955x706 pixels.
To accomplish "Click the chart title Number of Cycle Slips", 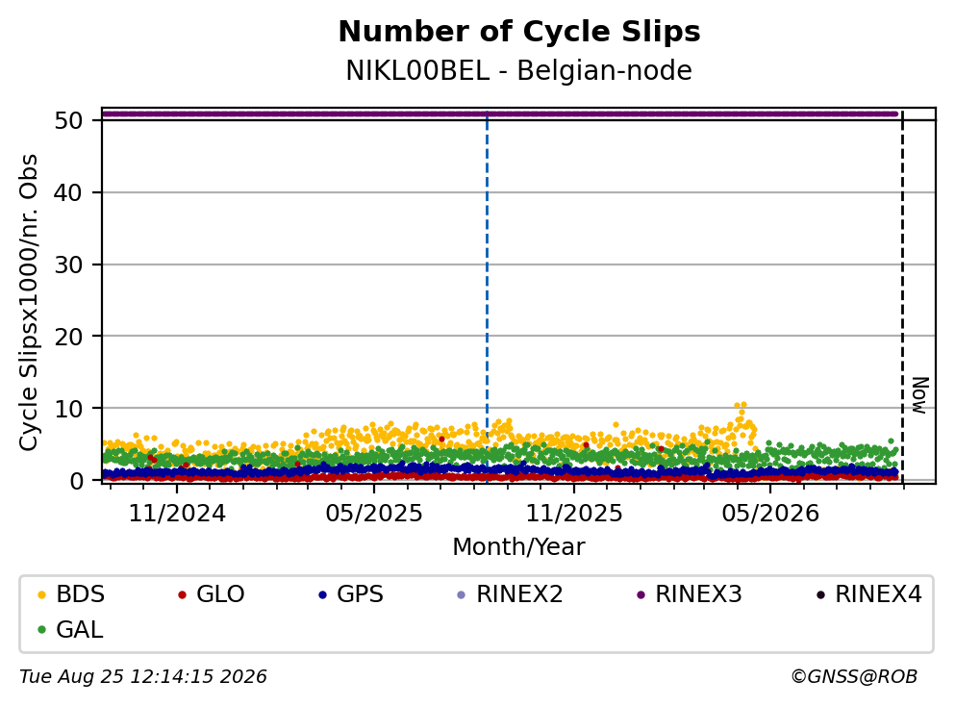I will (519, 32).
